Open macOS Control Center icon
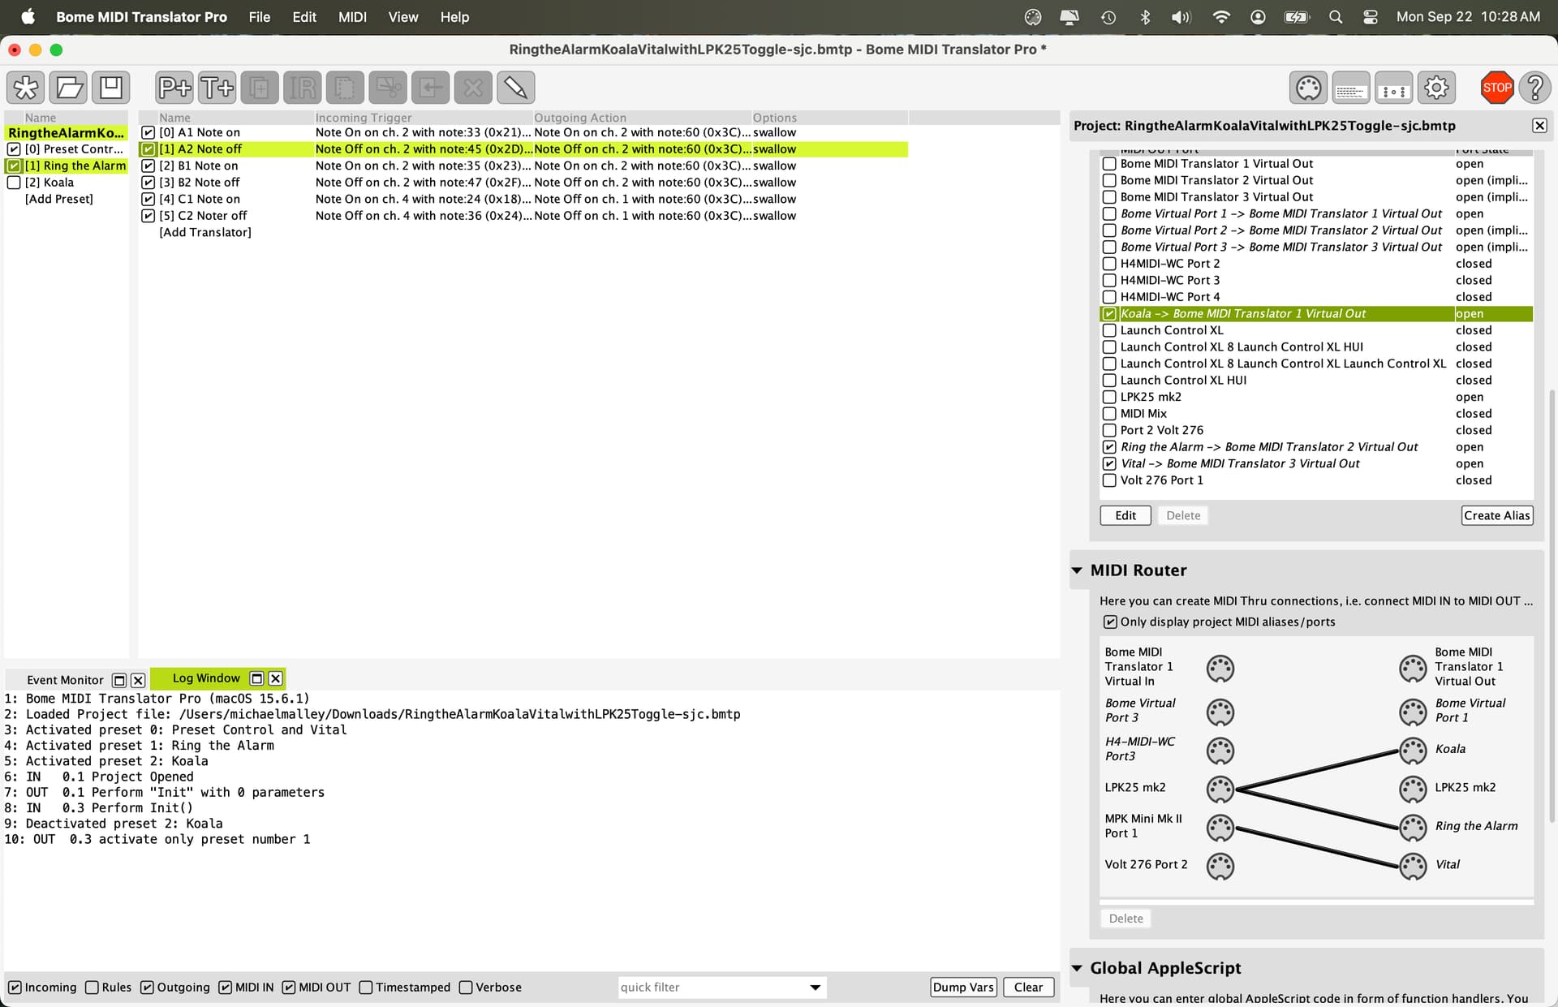 [x=1371, y=17]
